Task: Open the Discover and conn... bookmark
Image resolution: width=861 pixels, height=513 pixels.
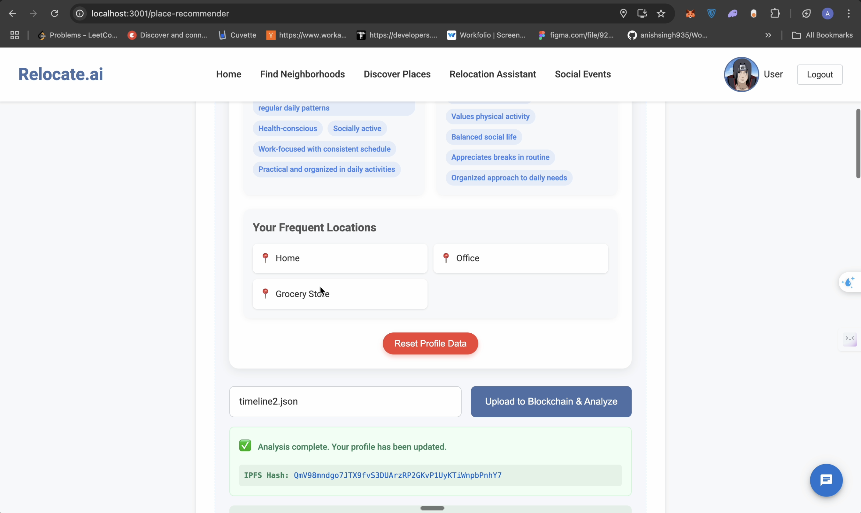Action: (x=167, y=35)
